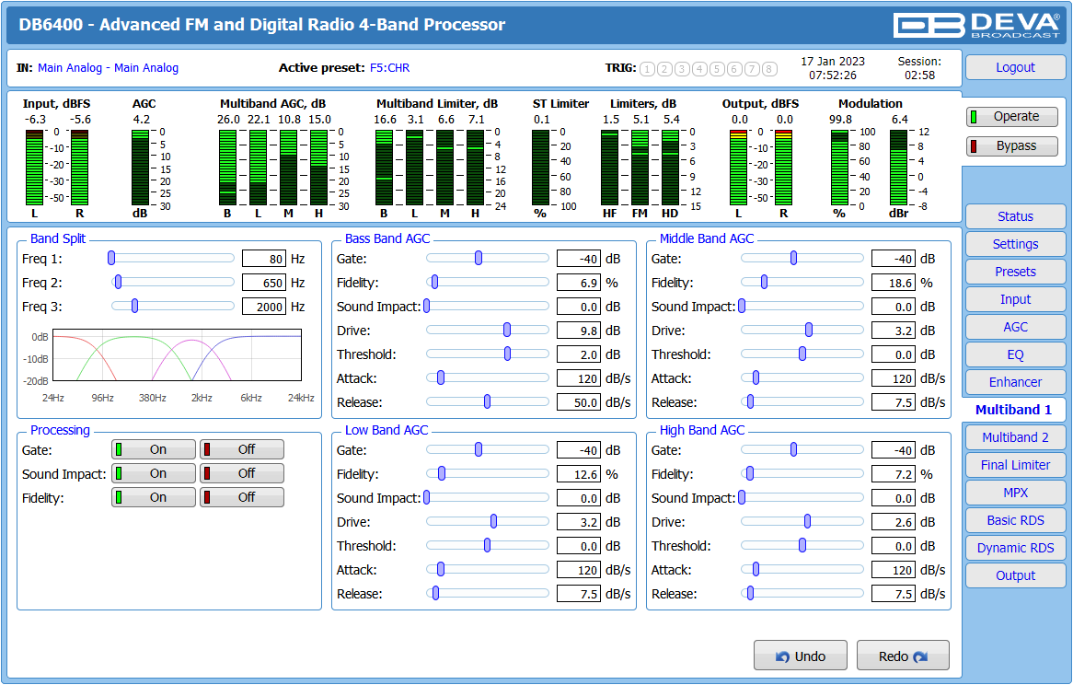Switch processor to Operate mode
The height and width of the screenshot is (685, 1073).
coord(1012,117)
